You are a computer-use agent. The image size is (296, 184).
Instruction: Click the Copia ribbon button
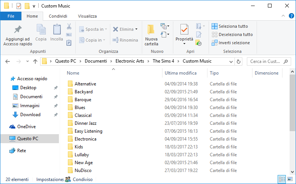[41, 33]
